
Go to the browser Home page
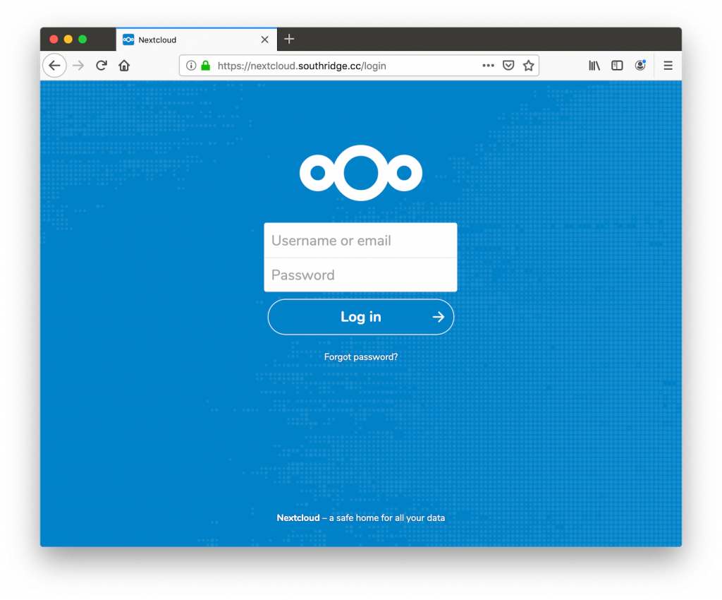(x=124, y=66)
